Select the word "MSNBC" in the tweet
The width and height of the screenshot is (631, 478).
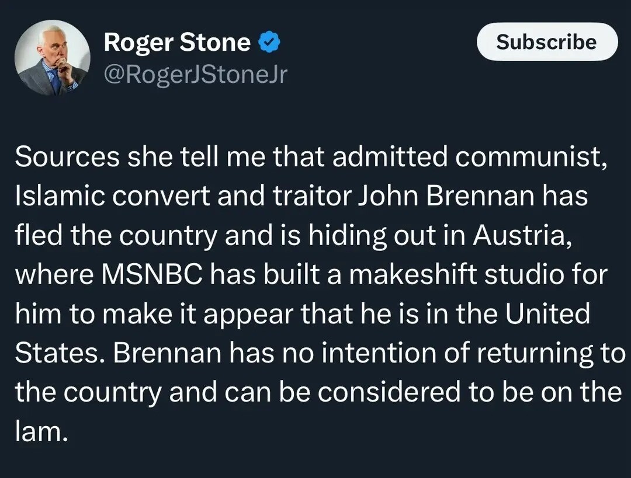(153, 275)
